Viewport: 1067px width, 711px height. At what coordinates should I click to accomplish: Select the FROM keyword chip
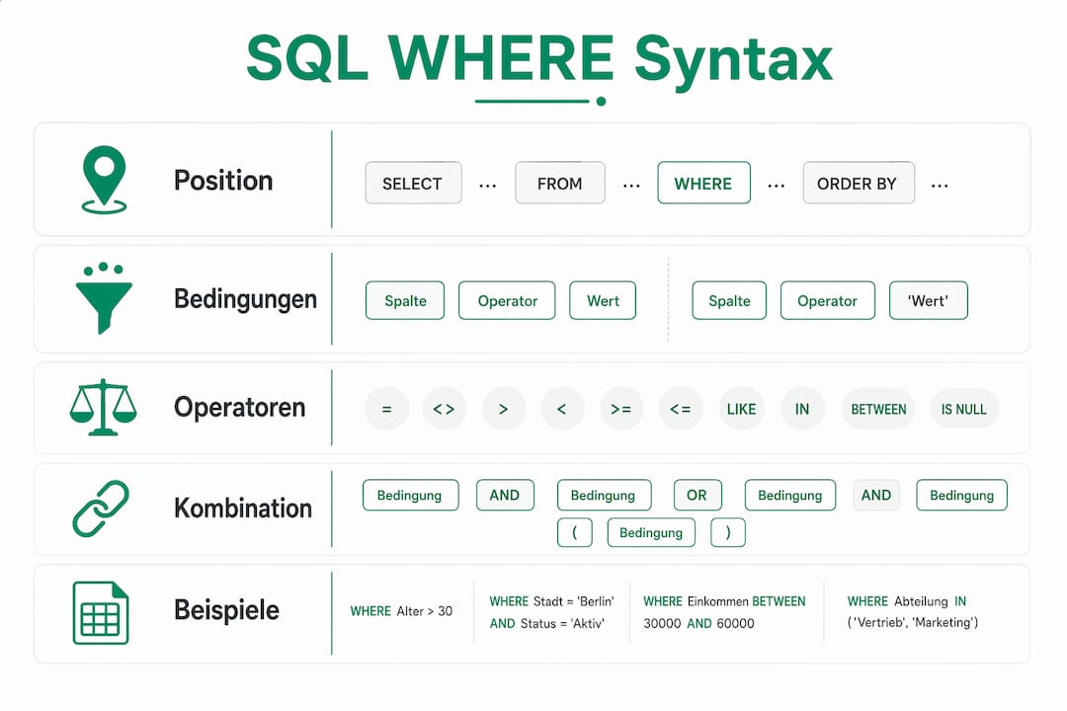pyautogui.click(x=560, y=183)
